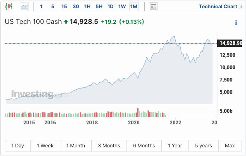Select the area chart type icon
The height and width of the screenshot is (156, 246).
24,7
